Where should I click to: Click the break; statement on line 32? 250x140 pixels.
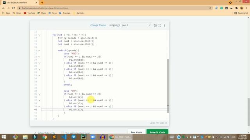pos(68,85)
